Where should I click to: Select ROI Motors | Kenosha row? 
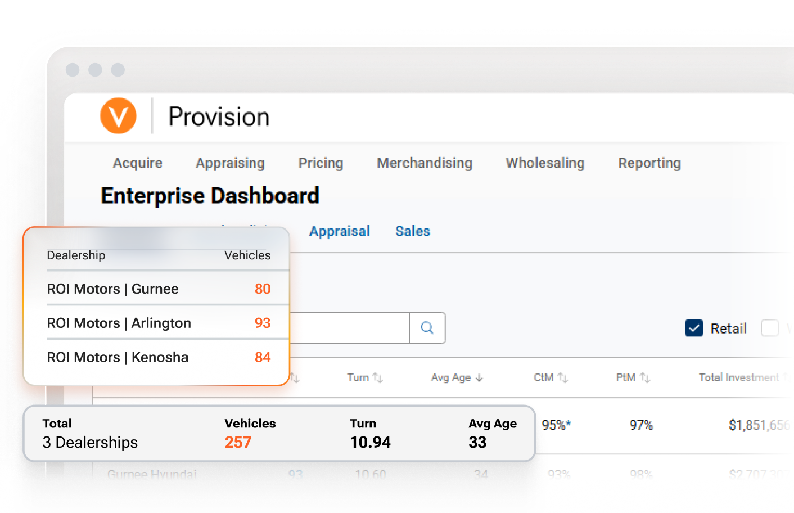click(159, 357)
